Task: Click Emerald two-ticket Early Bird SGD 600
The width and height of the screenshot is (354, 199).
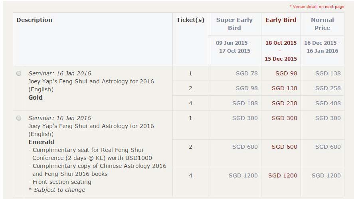Action: [284, 147]
